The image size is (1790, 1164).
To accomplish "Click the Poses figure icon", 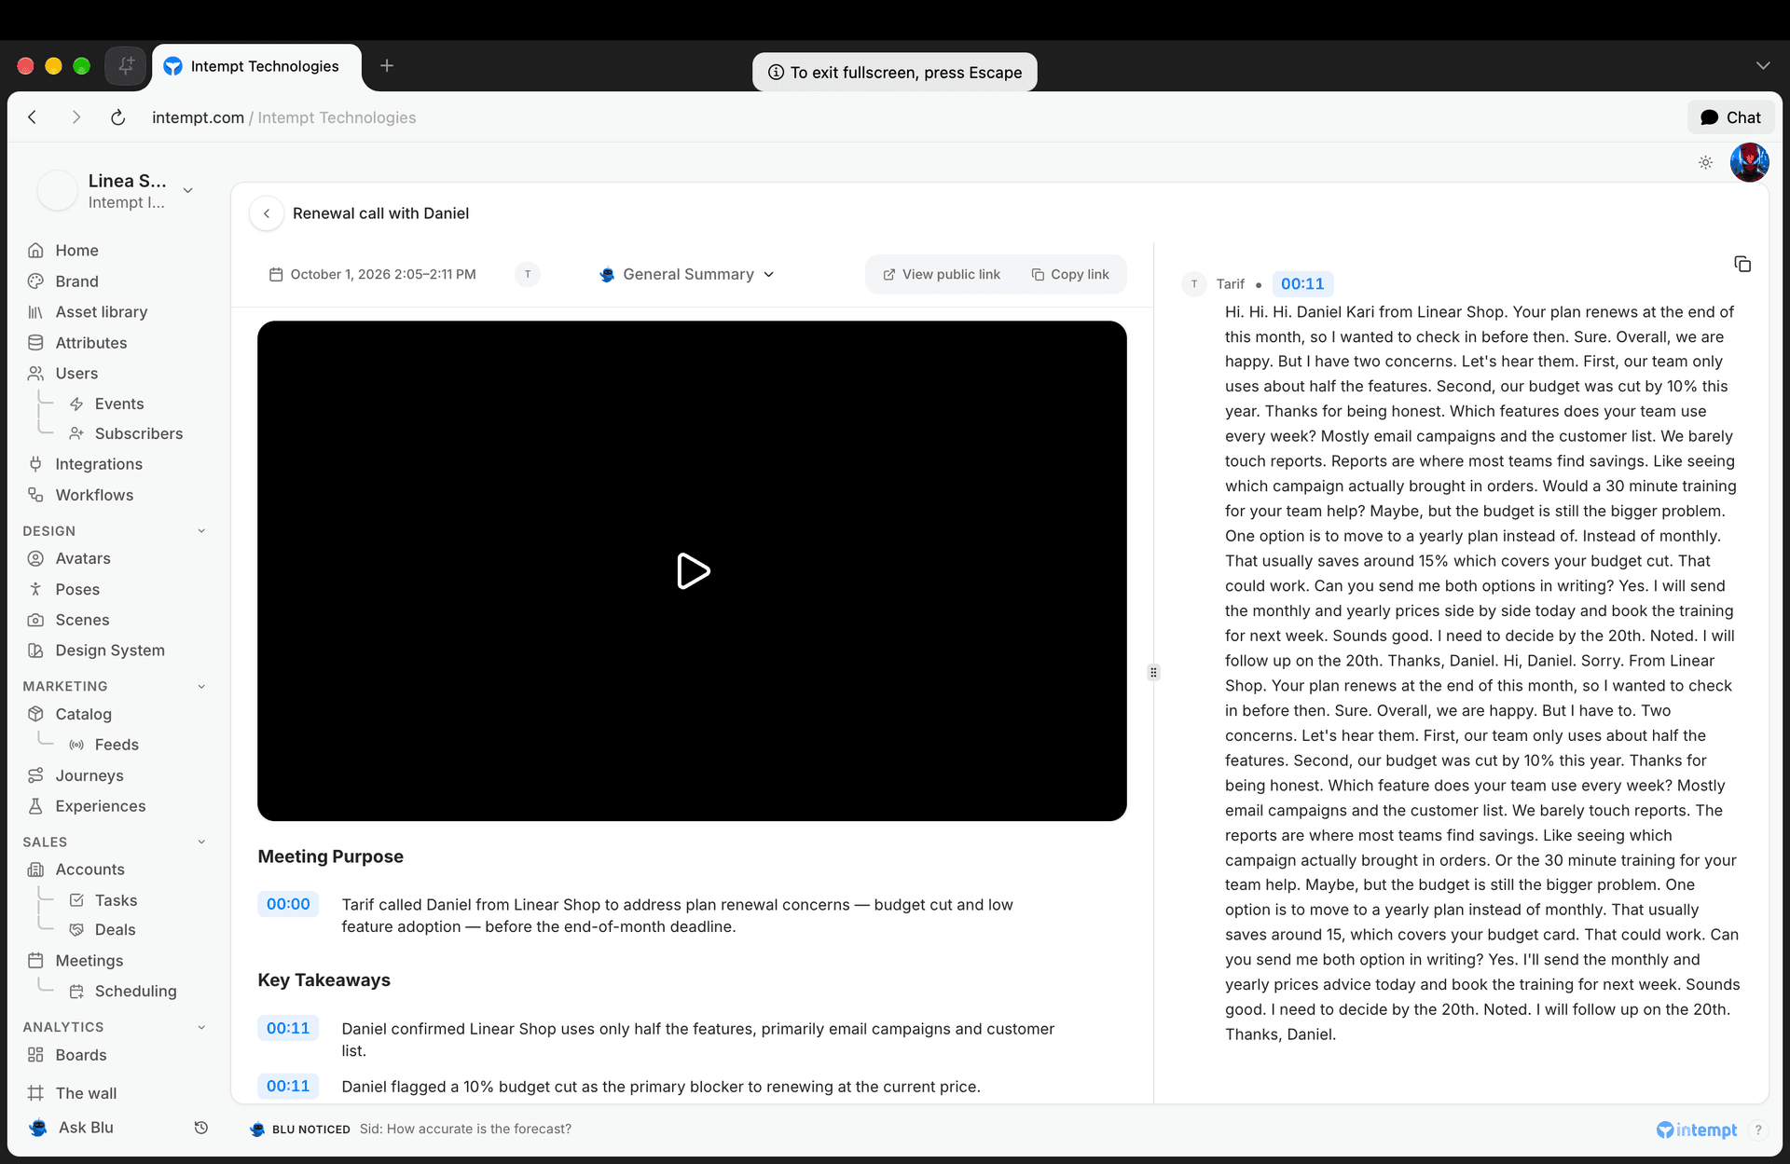I will point(35,589).
